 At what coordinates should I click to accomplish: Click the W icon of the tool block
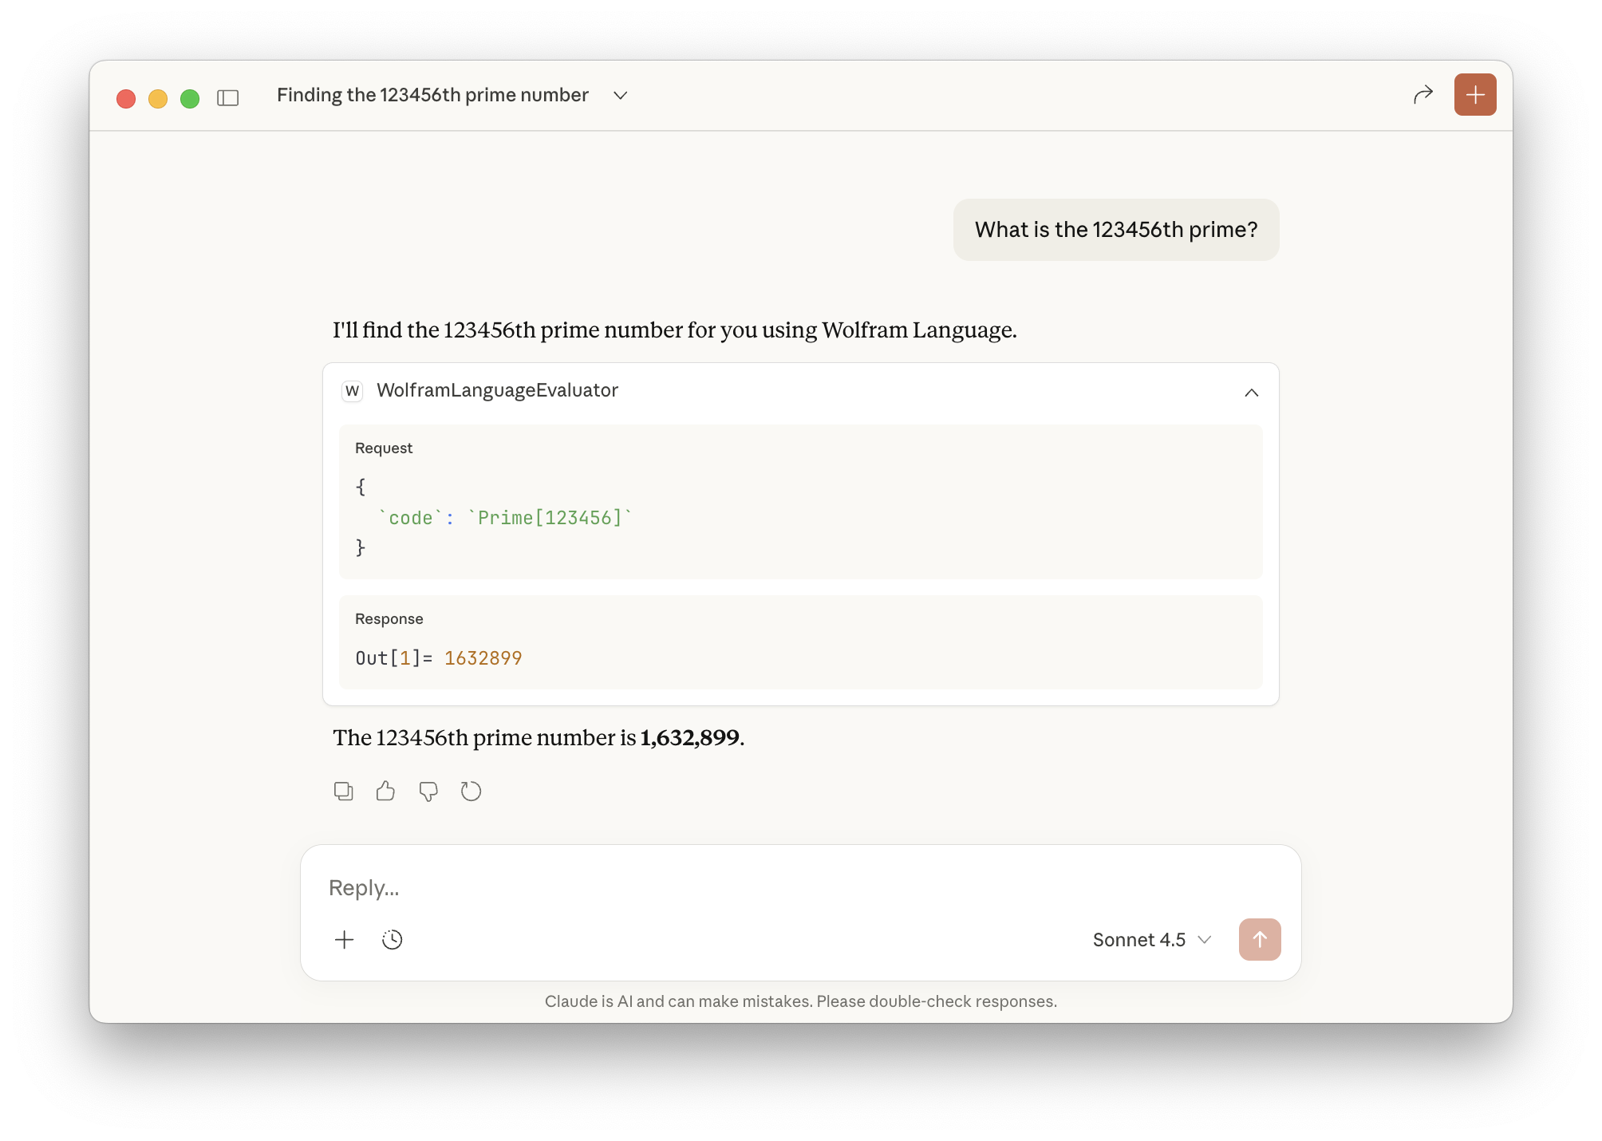[x=352, y=390]
